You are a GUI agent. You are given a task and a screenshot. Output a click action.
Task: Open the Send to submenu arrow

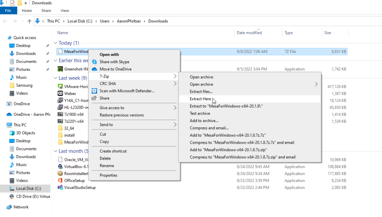pos(175,125)
